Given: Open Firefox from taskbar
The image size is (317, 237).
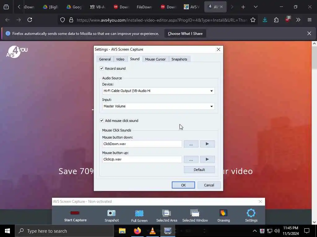Looking at the screenshot, I should (x=137, y=231).
